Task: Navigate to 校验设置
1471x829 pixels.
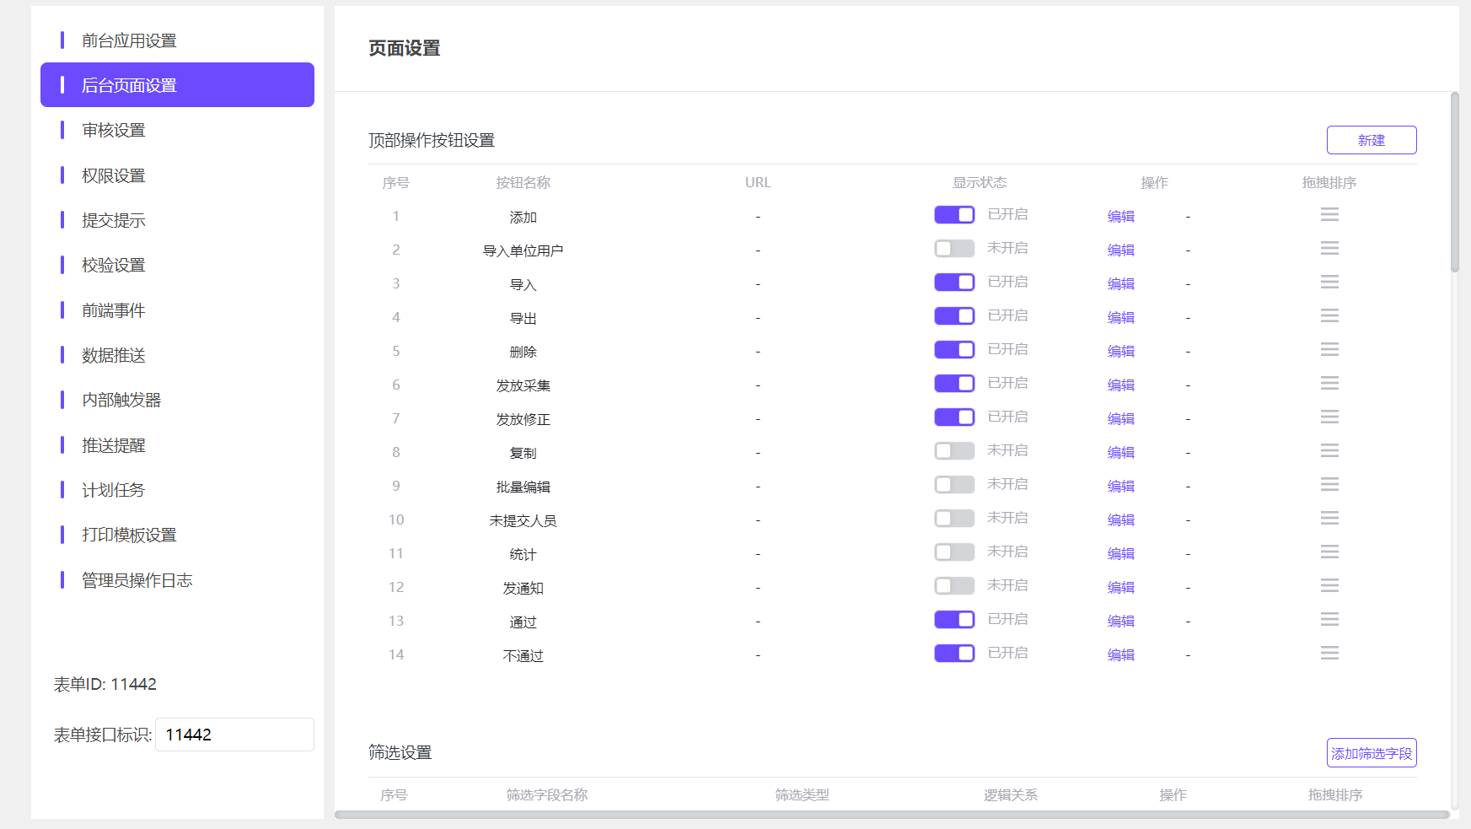Action: click(x=177, y=265)
